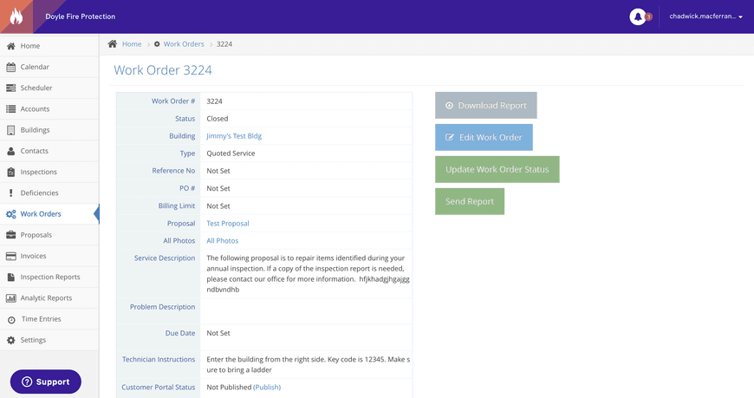754x398 pixels.
Task: Click the Publish link for customer portal
Action: pos(267,388)
